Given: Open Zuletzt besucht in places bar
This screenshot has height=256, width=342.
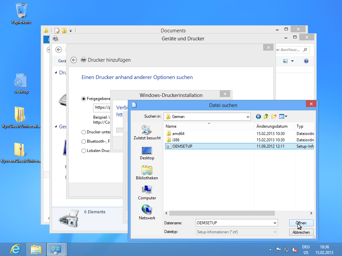Looking at the screenshot, I should tap(147, 133).
